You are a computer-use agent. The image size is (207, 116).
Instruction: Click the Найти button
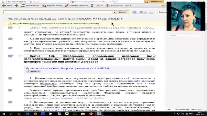point(123,12)
